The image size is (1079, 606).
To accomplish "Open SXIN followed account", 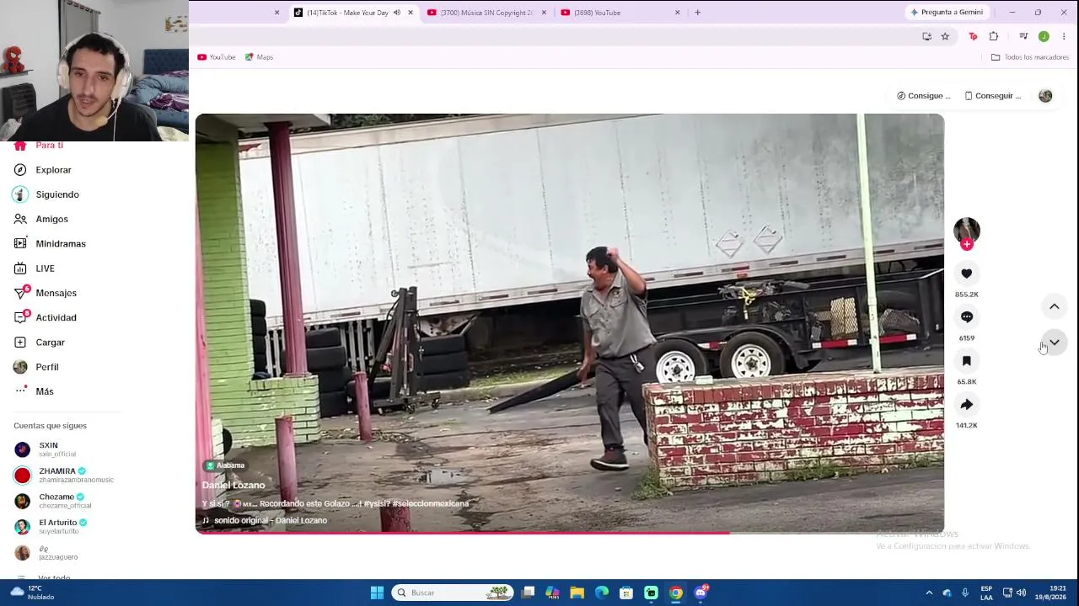I will 49,449.
